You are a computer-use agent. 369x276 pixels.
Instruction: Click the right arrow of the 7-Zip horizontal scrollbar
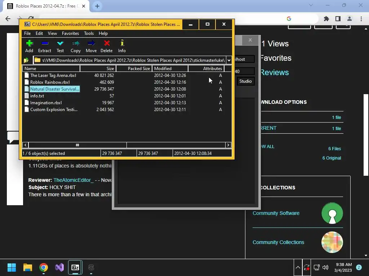pyautogui.click(x=228, y=145)
